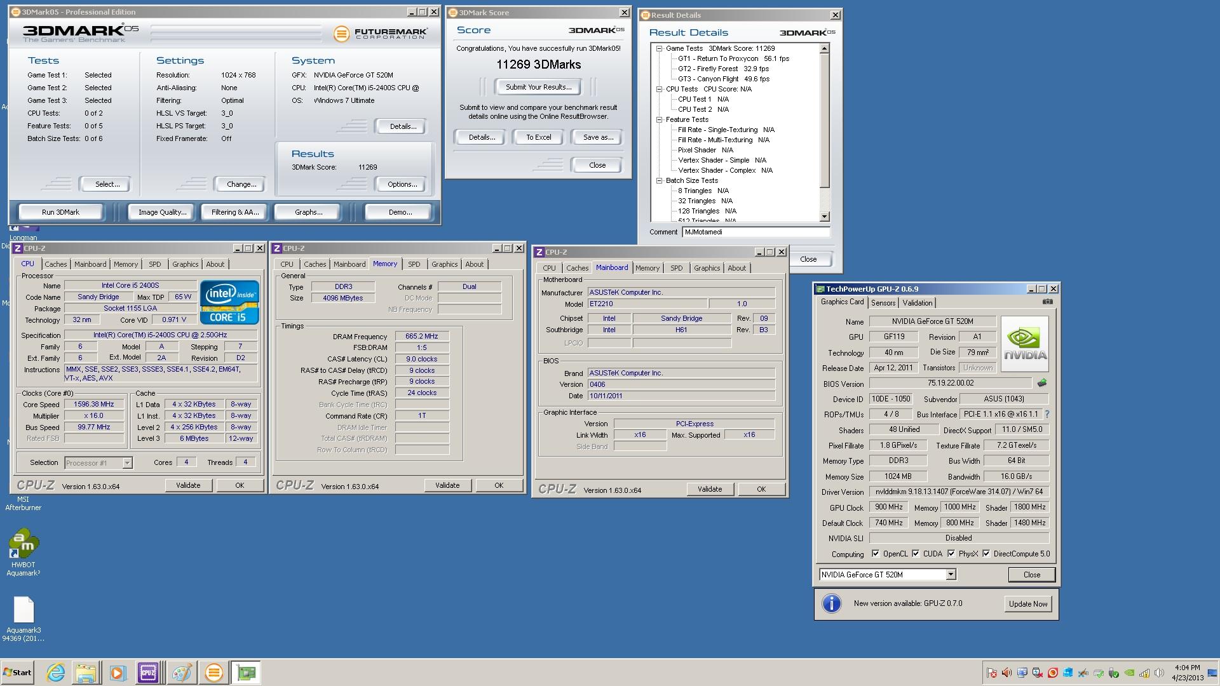
Task: Click the info icon in GPU-Z update bar
Action: click(831, 603)
